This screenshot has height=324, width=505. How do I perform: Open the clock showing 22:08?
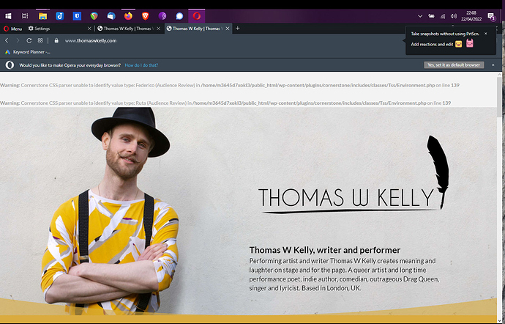point(471,16)
